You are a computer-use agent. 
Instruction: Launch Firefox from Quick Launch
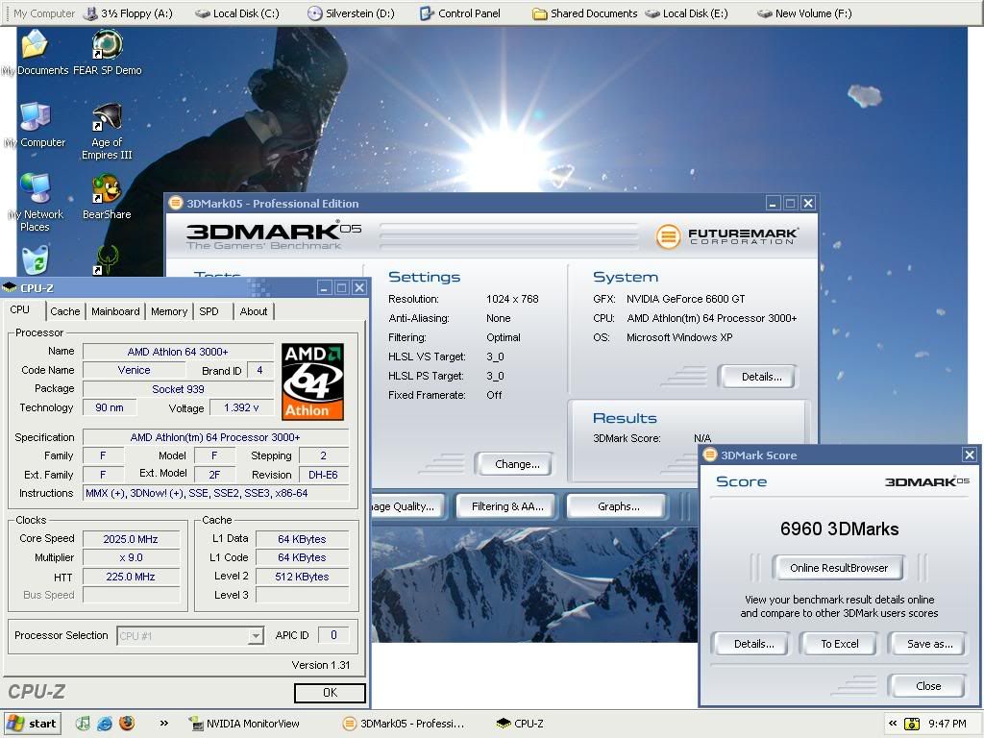pos(127,724)
